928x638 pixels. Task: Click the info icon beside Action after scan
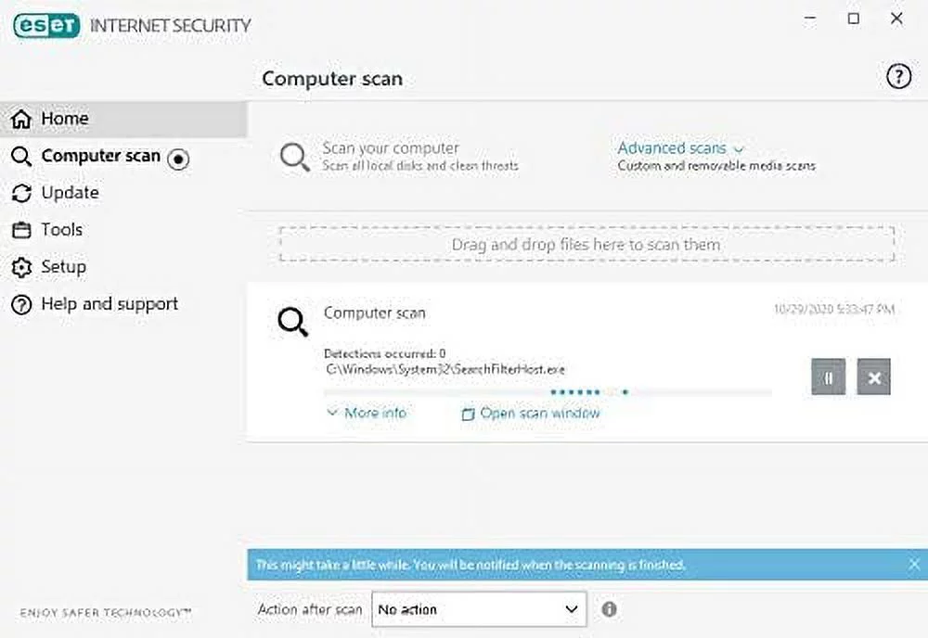pos(610,609)
